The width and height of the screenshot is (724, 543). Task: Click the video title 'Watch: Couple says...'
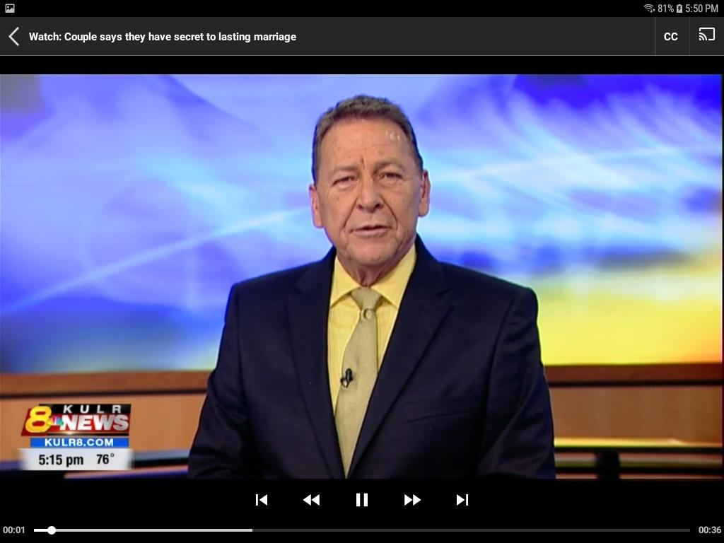click(x=163, y=37)
